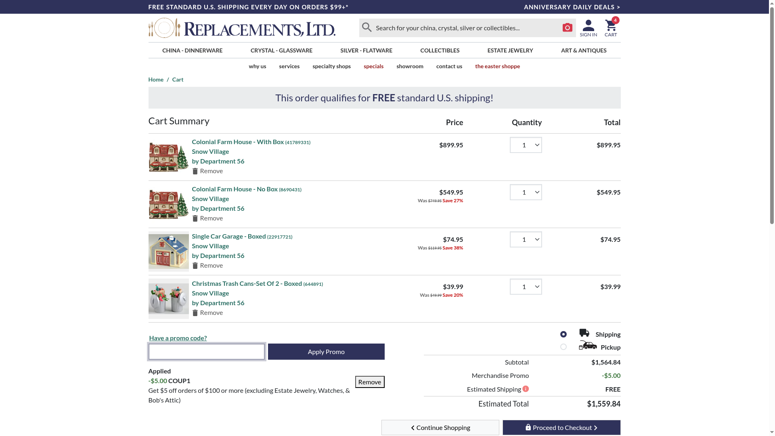Click trash icon for Colonial Farm House With Box
Screen dimensions: 775x436
tap(195, 171)
